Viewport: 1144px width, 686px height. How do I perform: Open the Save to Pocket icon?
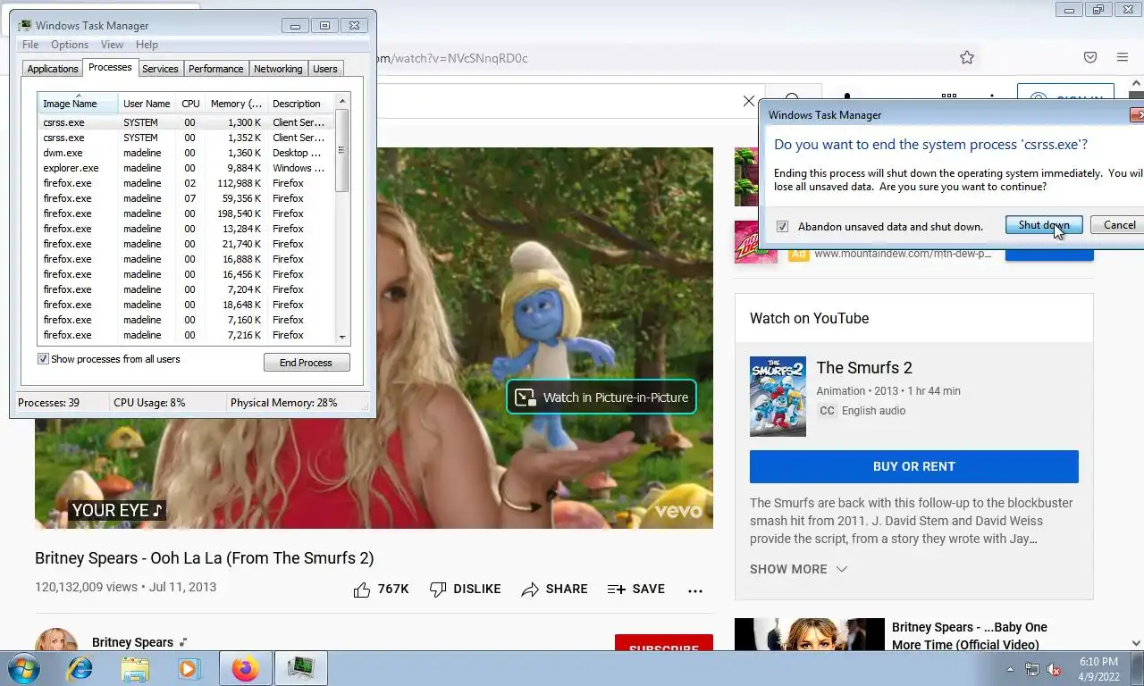1090,57
